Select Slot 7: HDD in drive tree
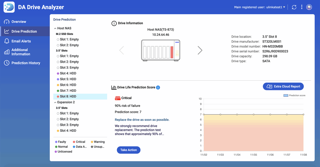Viewport: 320px width, 167px height. pyautogui.click(x=68, y=91)
